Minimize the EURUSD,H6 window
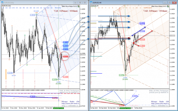The height and width of the screenshot is (111, 178). (165, 3)
